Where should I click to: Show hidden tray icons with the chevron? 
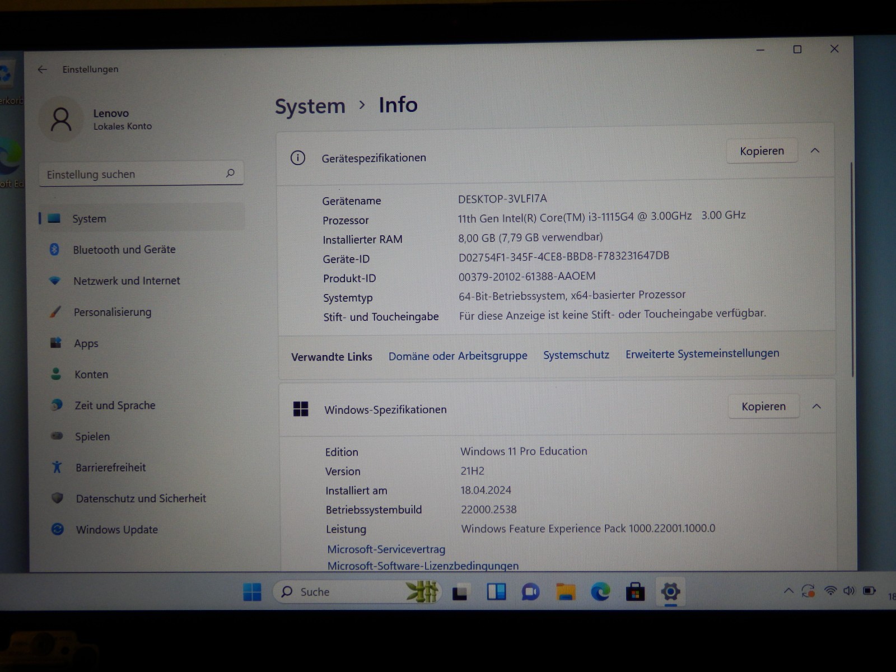click(x=788, y=591)
